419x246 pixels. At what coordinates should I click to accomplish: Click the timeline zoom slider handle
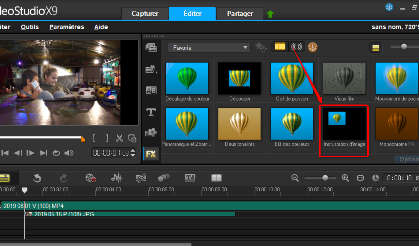coord(325,178)
